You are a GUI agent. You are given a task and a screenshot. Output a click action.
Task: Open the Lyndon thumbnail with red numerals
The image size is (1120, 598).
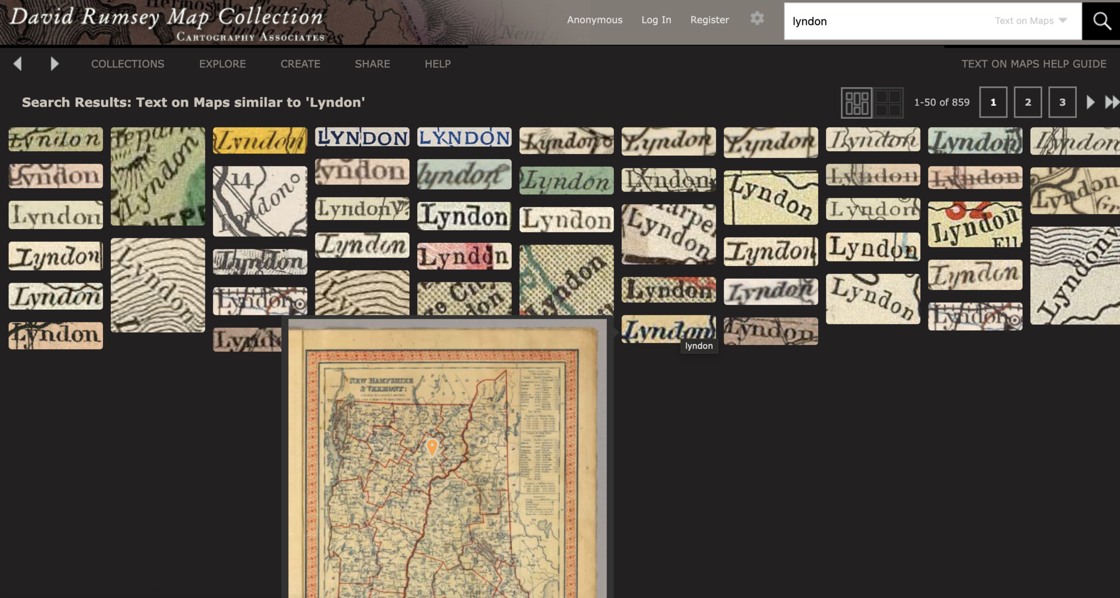975,225
